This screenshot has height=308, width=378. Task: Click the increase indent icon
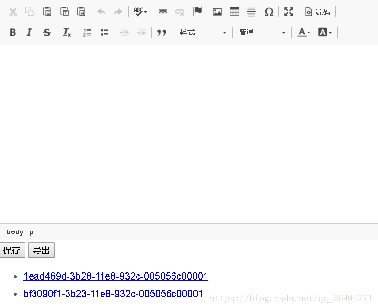click(141, 32)
